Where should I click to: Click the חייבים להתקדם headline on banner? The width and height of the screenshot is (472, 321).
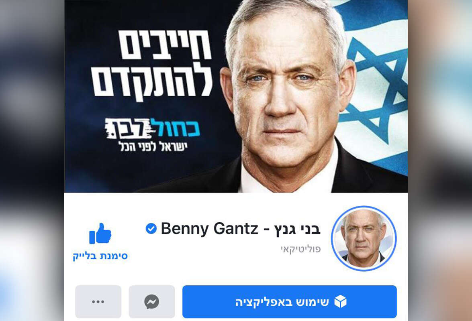(152, 64)
